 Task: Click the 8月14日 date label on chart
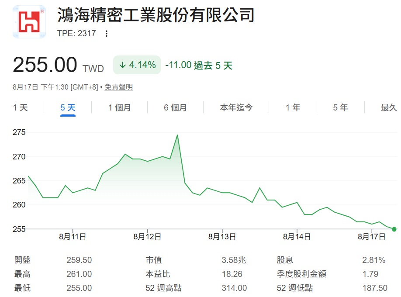coord(297,237)
